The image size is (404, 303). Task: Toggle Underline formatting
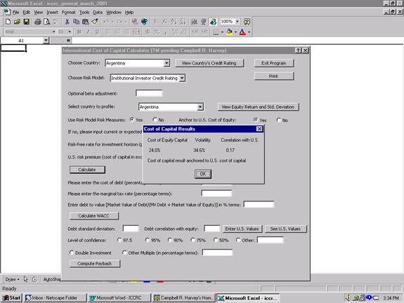click(97, 32)
